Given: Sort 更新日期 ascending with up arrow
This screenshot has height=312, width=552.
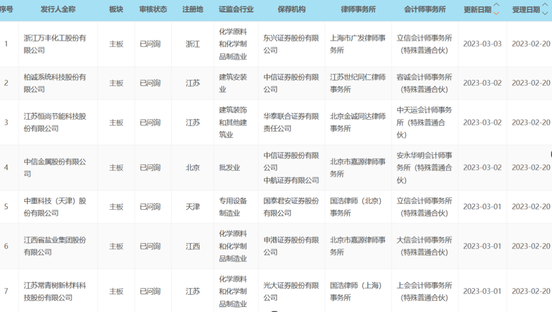Looking at the screenshot, I should click(x=496, y=6).
